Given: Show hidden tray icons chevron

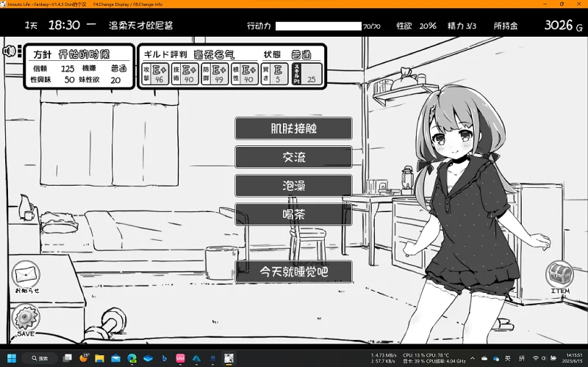Looking at the screenshot, I should [x=473, y=358].
